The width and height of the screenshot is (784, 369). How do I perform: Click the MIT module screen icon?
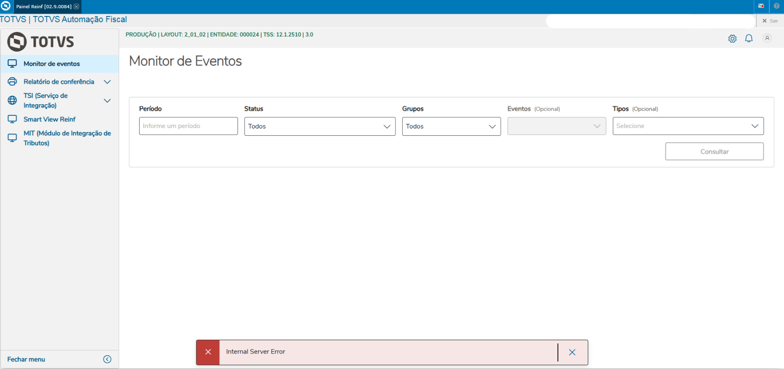point(12,138)
